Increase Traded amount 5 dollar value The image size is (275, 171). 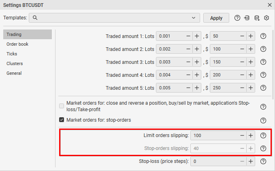(251, 88)
